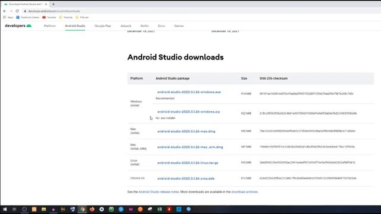
Task: Open the File Explorer taskbar icon
Action: pos(43,209)
